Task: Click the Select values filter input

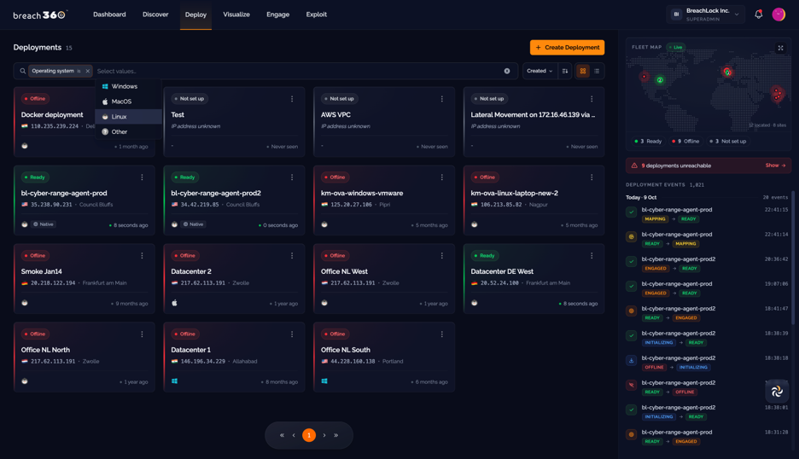Action: [x=298, y=71]
